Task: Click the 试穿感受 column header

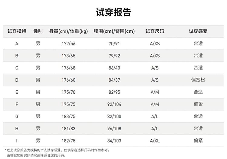Action: 198,31
